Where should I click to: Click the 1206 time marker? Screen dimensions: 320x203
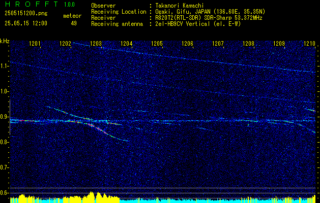point(188,44)
